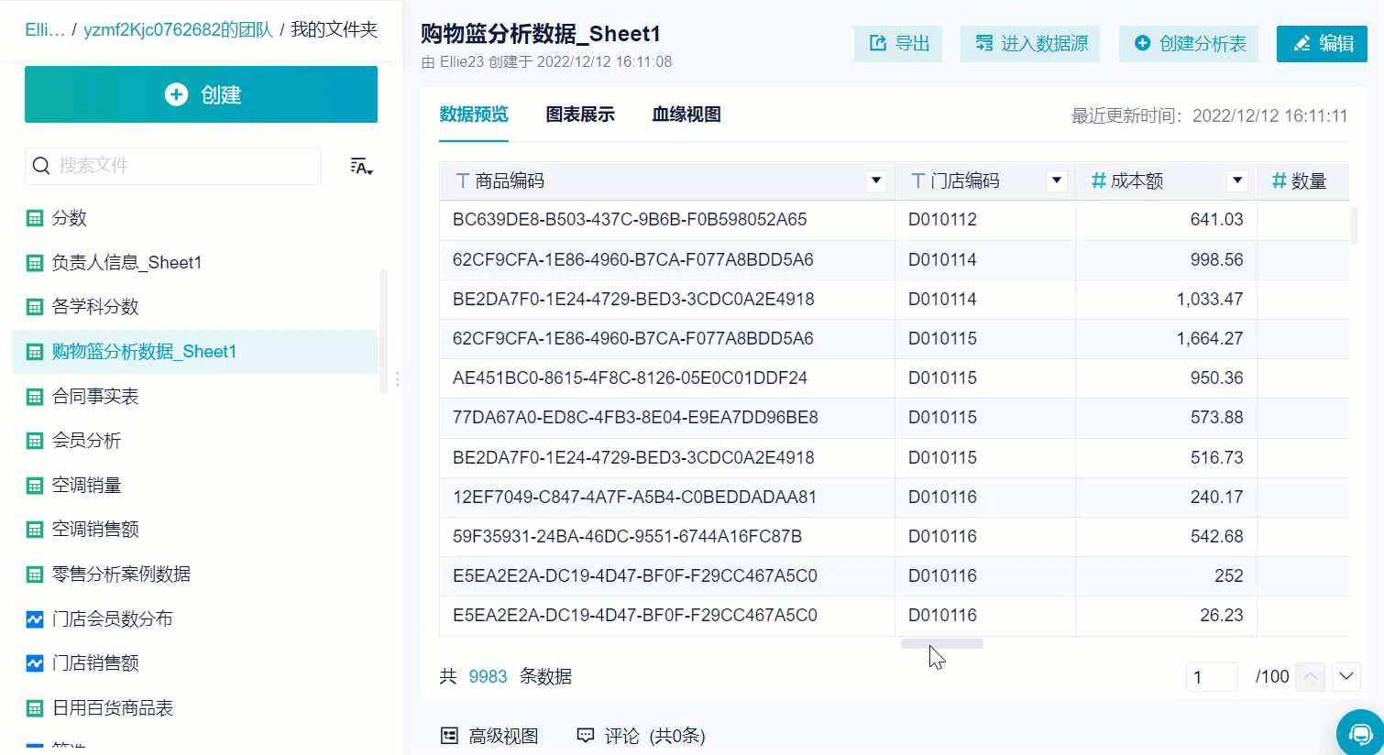This screenshot has width=1384, height=755.
Task: Click the pencil icon on 编辑 button
Action: 1302,43
